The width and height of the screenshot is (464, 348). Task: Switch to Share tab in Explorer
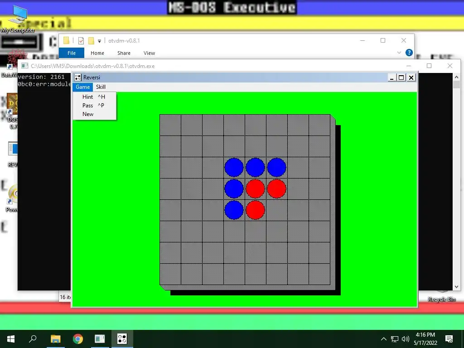click(124, 53)
